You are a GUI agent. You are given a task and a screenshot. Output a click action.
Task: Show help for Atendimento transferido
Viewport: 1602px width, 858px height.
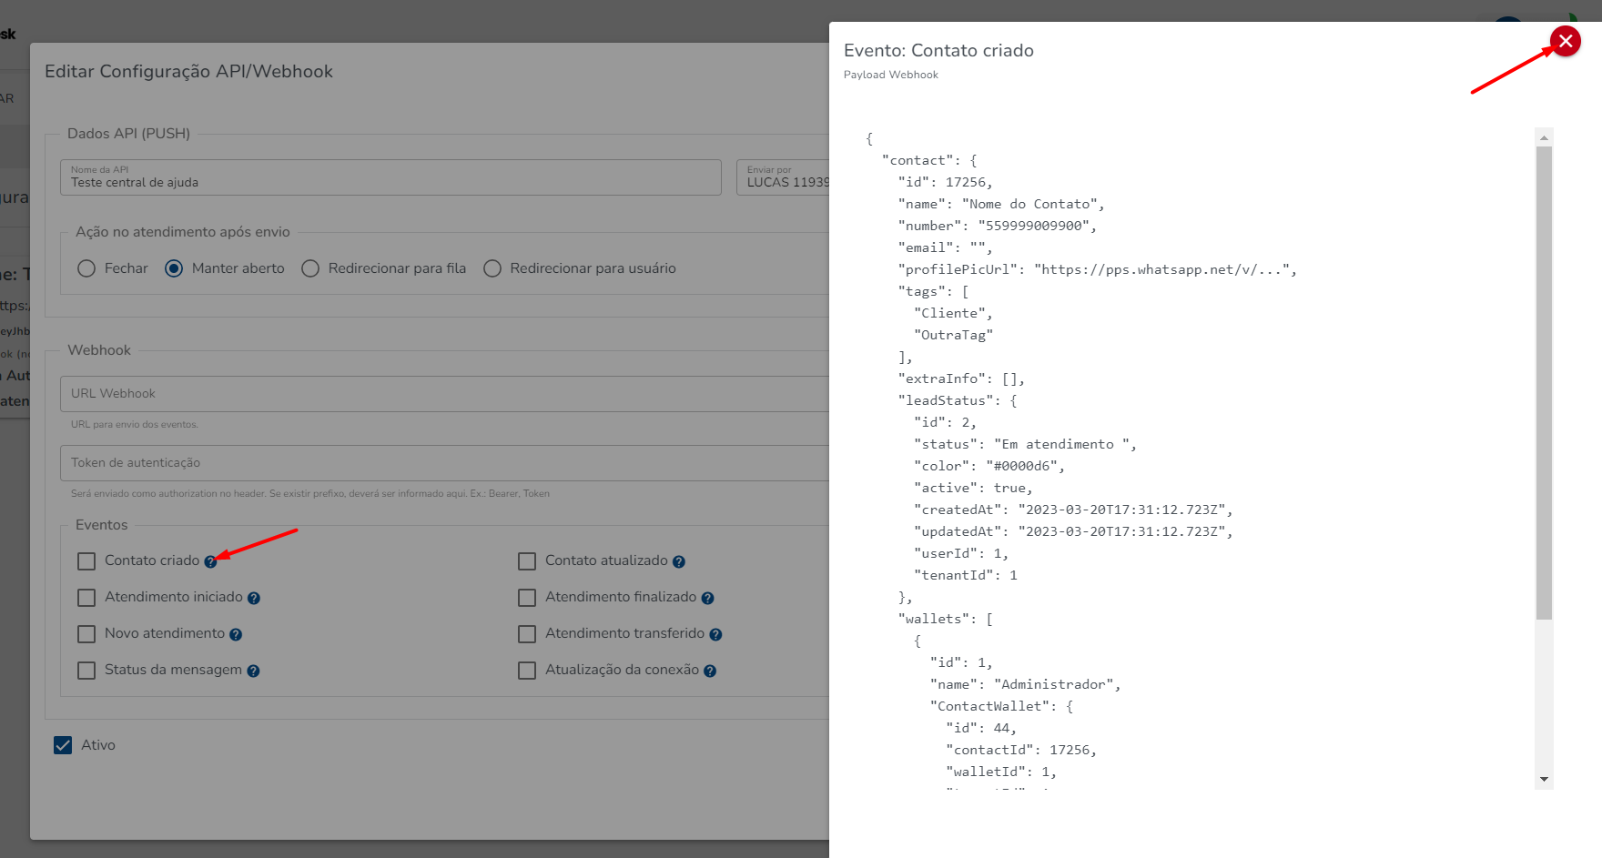(x=715, y=635)
